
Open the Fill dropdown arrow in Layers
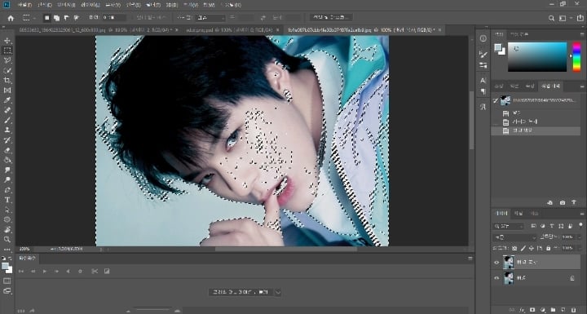(580, 248)
